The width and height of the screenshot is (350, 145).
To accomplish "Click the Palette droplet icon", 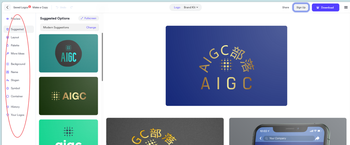I will 8,45.
